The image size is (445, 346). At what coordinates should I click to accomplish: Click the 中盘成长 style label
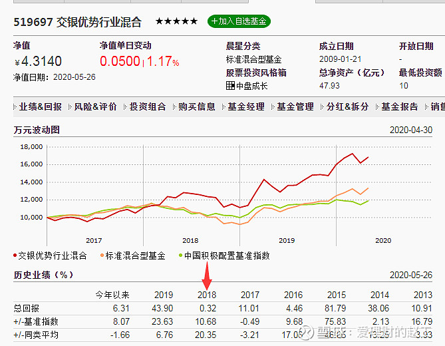click(x=252, y=86)
